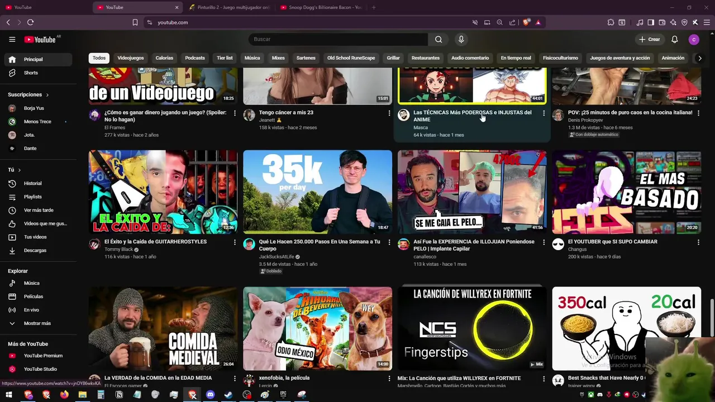This screenshot has height=402, width=715.
Task: Open Borja Yus channel subscription
Action: (x=38, y=108)
